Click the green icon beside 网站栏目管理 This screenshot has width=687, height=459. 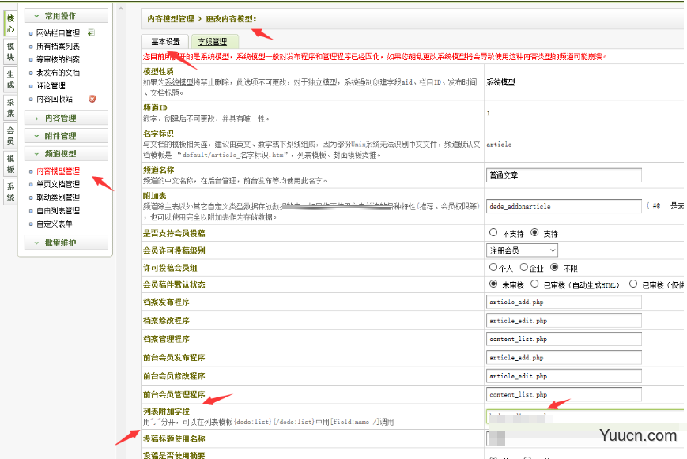tap(91, 33)
